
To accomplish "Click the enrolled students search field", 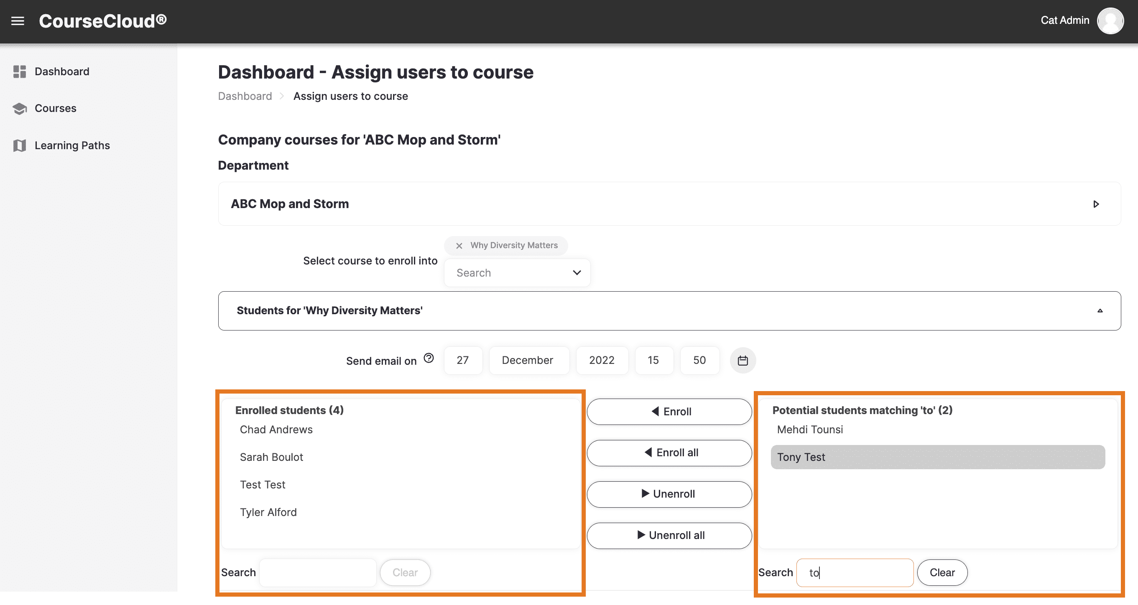I will [x=318, y=573].
